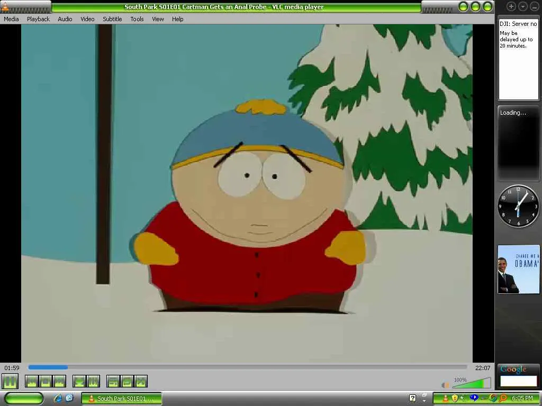Open the language bar options arrow
Image resolution: width=542 pixels, height=406 pixels.
424,401
